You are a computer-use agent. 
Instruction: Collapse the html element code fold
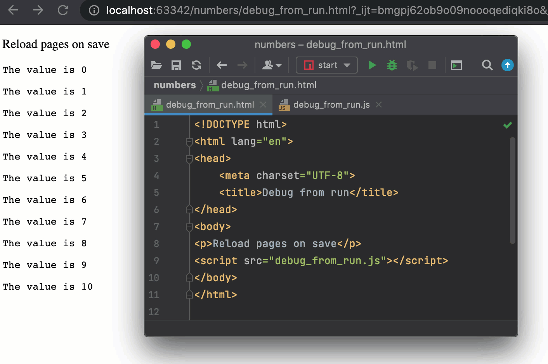[x=189, y=142]
